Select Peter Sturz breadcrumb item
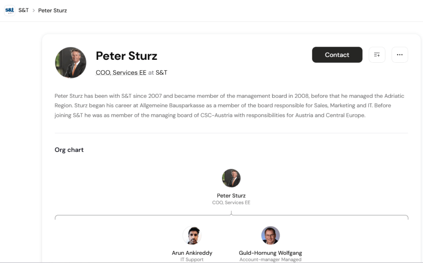This screenshot has height=263, width=423. click(x=52, y=10)
